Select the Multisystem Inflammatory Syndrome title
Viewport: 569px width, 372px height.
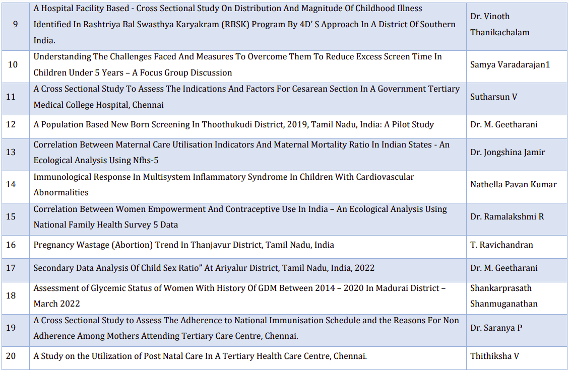tap(224, 184)
